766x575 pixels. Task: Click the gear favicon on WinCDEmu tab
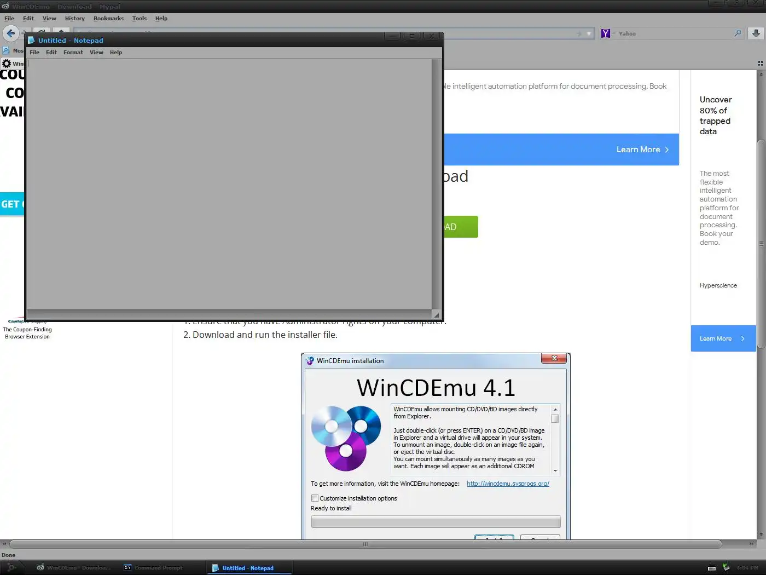[x=7, y=64]
